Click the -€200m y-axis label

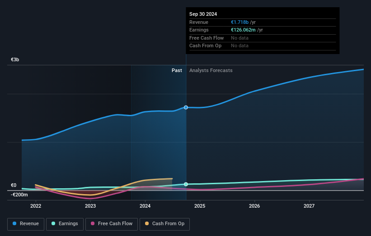coord(19,195)
